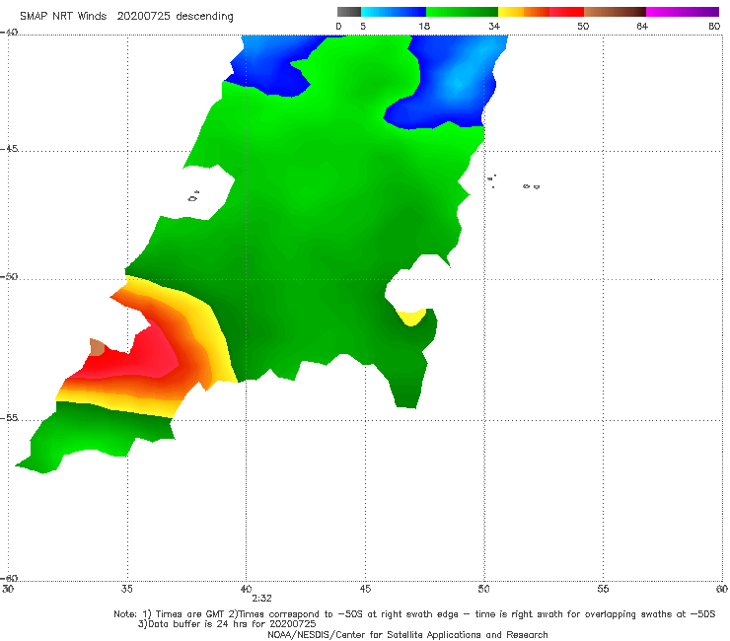Image resolution: width=730 pixels, height=641 pixels.
Task: Click the longitude axis label '35'
Action: click(126, 589)
